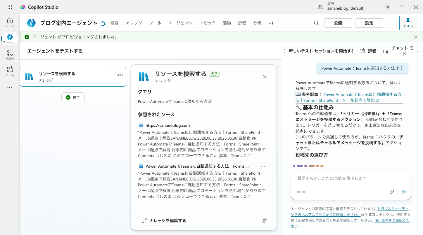Screen dimensions: 423x235
Task: Click the 参照されたソース heading
Action: coord(156,115)
